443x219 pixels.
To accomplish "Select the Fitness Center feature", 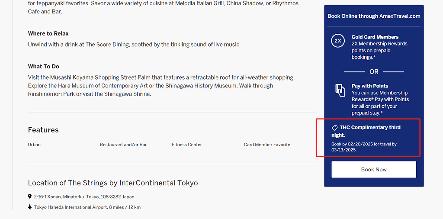I will (187, 145).
